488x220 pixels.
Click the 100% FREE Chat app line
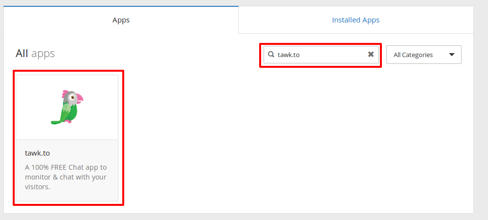66,167
